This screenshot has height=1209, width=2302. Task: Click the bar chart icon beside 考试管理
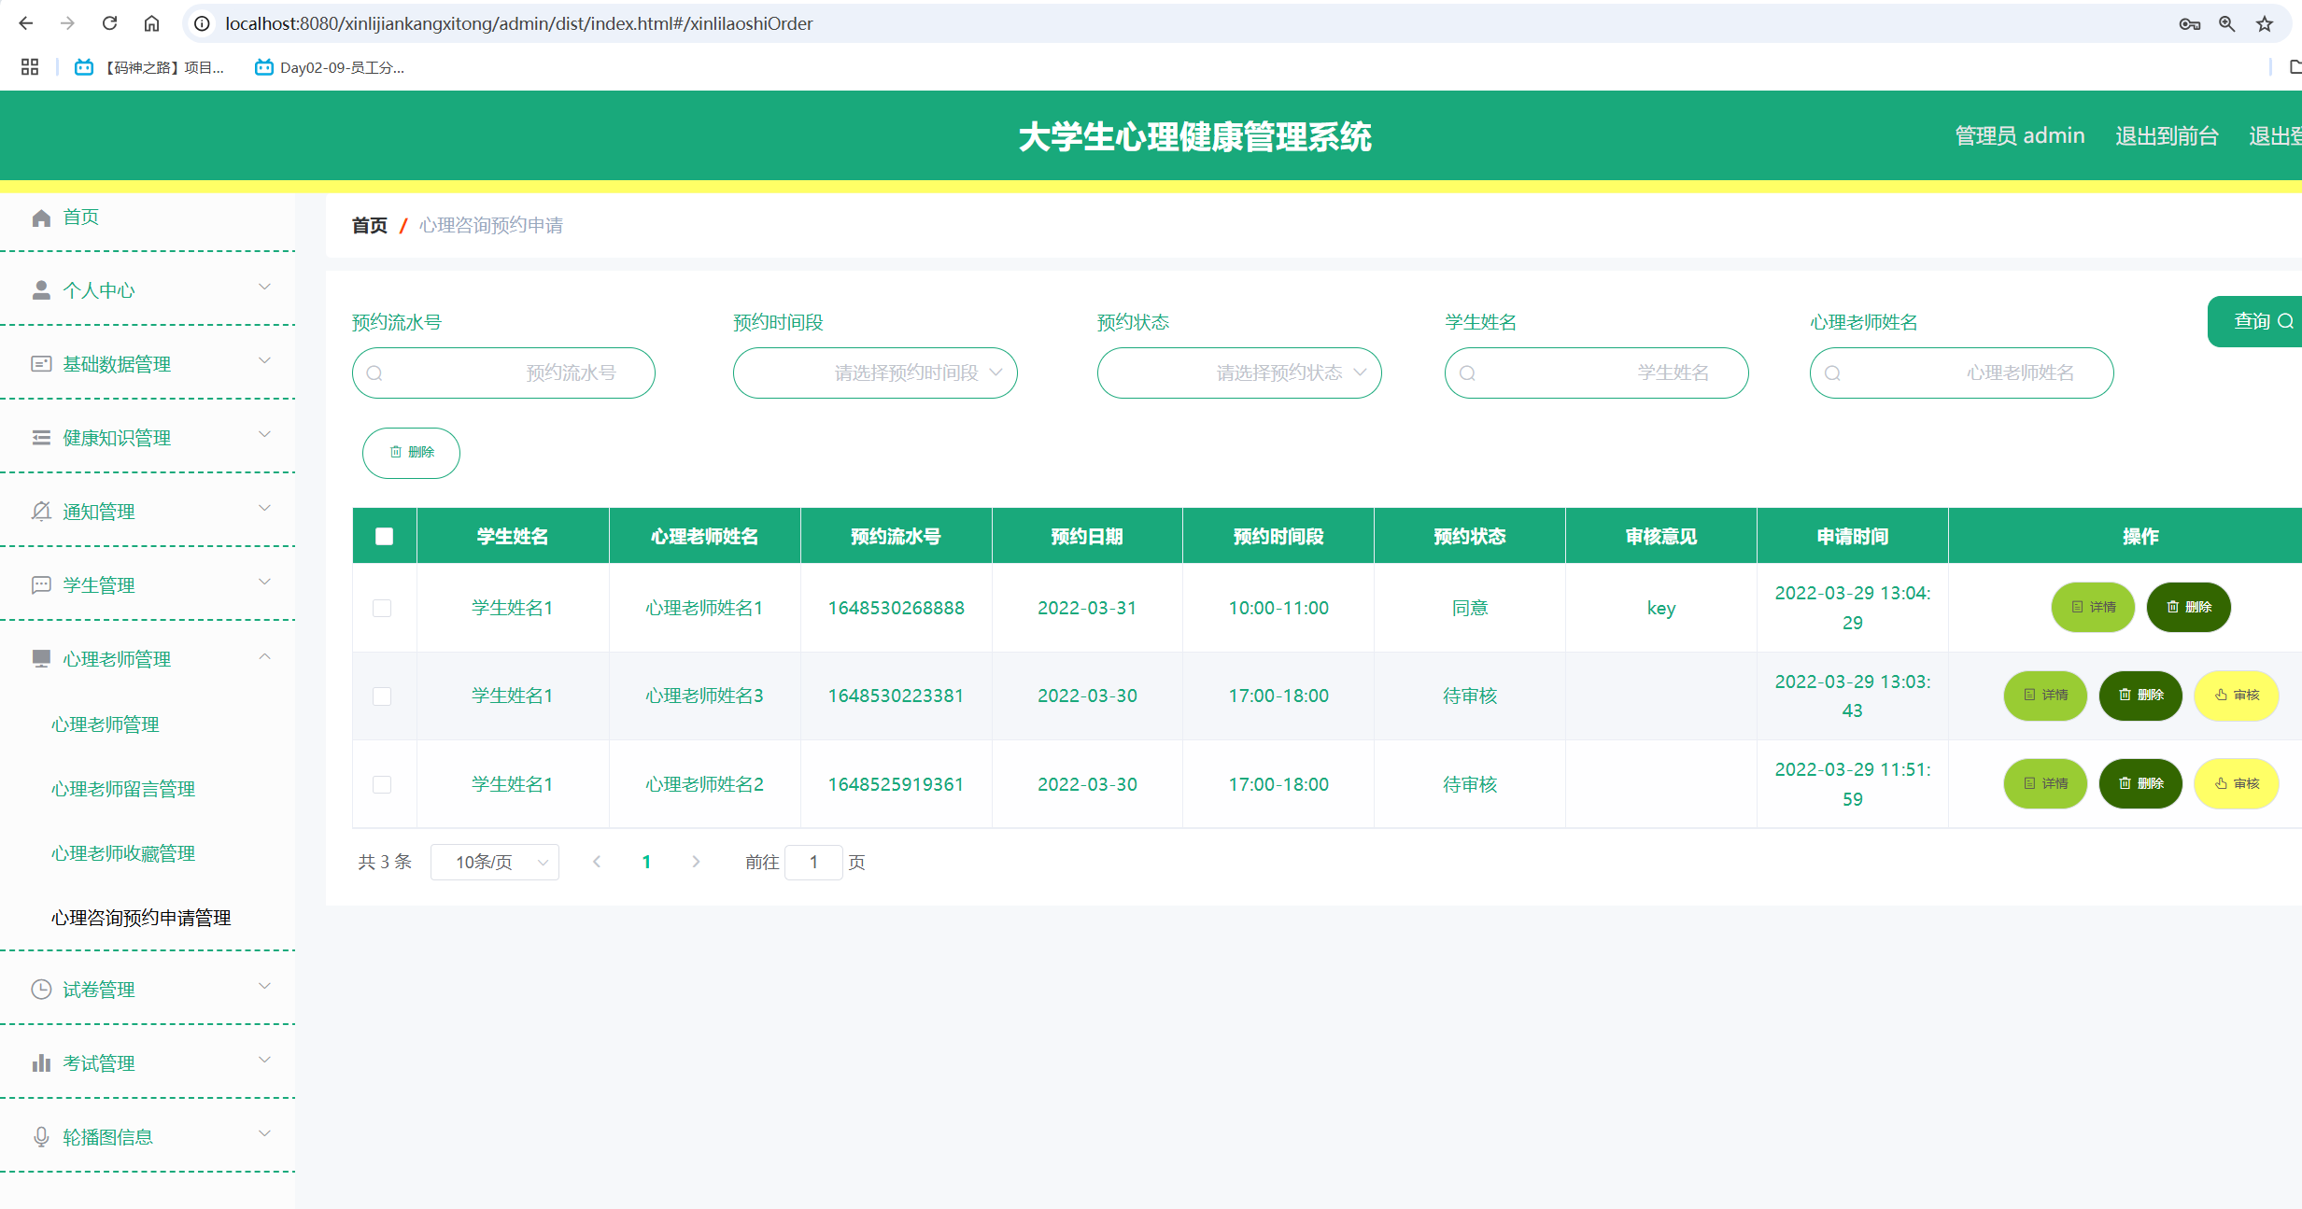(41, 1063)
